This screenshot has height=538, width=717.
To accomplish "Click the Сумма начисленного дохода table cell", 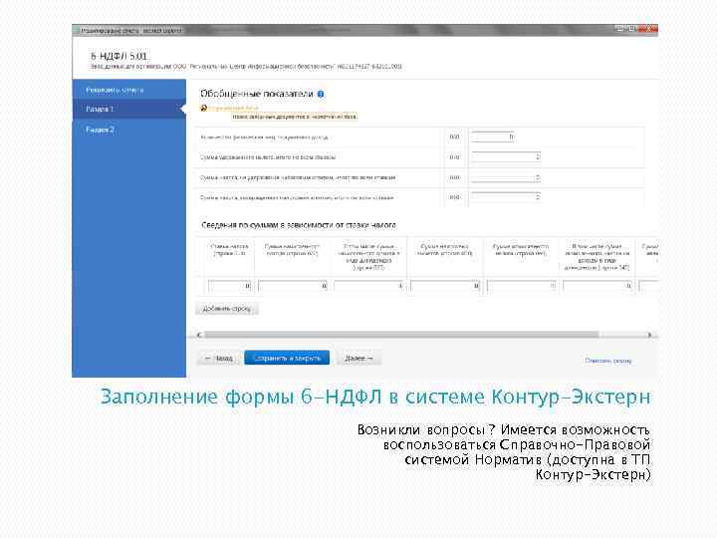I will pyautogui.click(x=293, y=286).
